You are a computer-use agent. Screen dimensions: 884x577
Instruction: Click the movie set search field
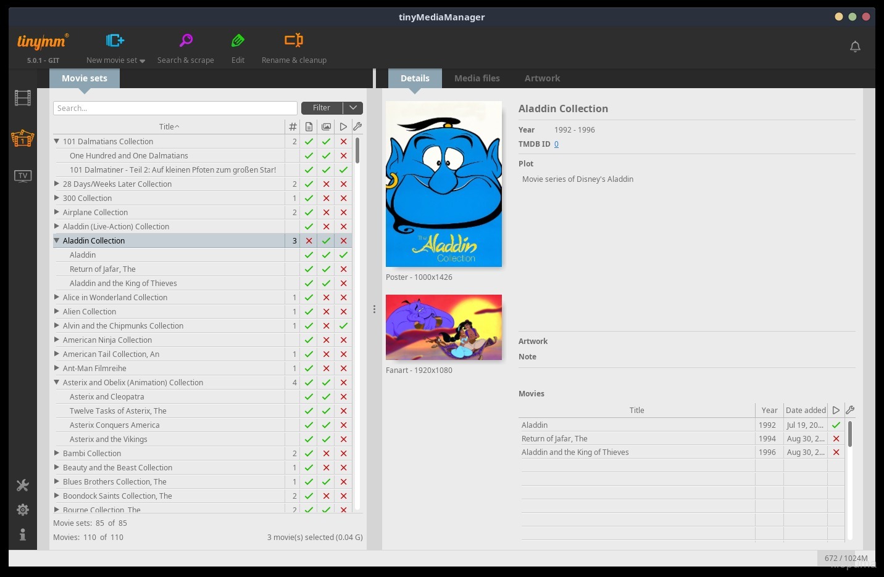(x=175, y=108)
